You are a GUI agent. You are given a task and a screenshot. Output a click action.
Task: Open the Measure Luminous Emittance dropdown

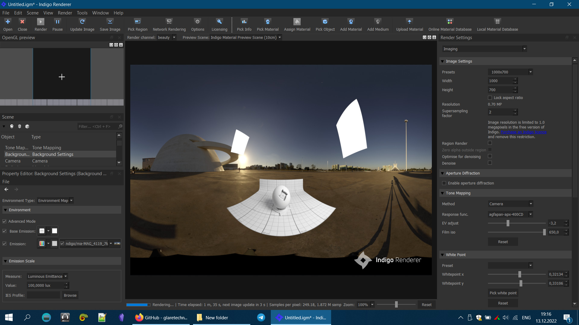pos(47,277)
